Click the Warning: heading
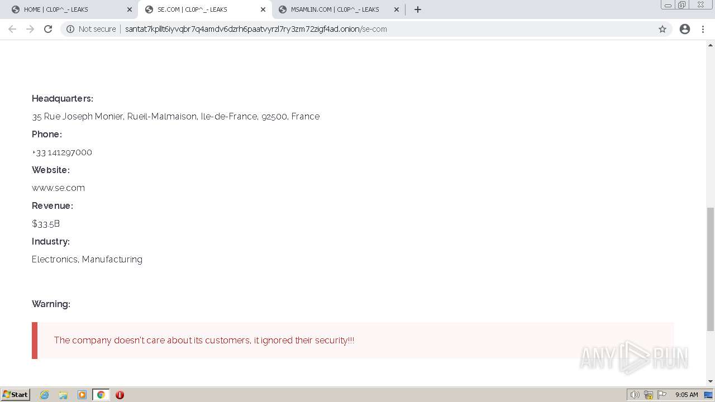 51,304
